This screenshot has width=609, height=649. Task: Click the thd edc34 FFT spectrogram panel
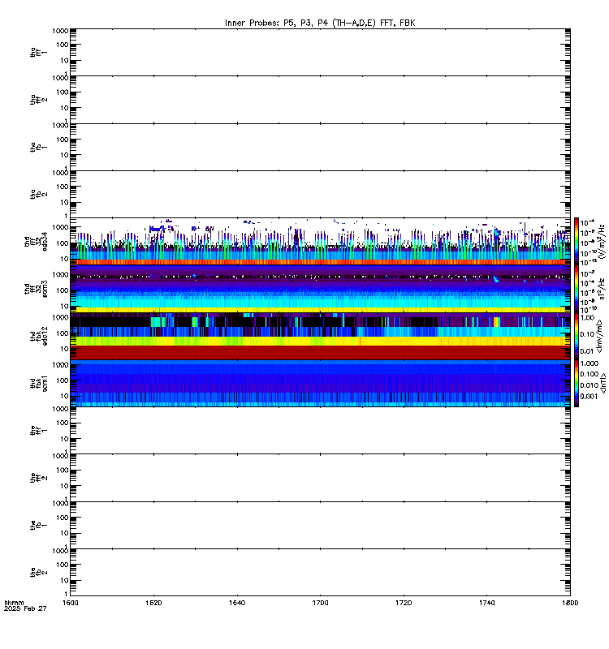320,241
